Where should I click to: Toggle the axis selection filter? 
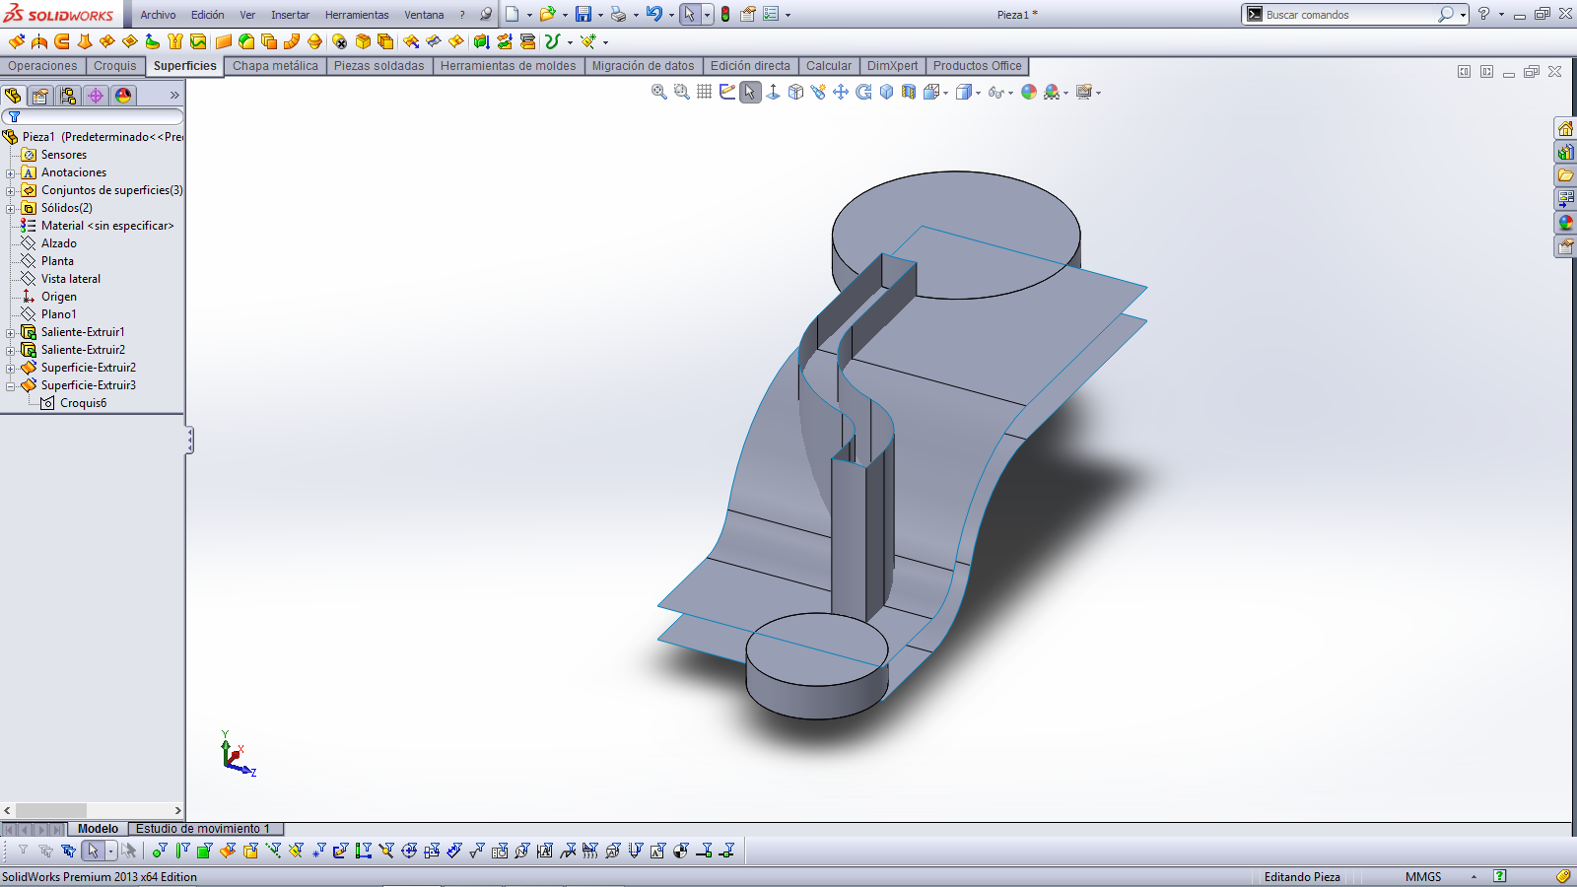[x=273, y=851]
